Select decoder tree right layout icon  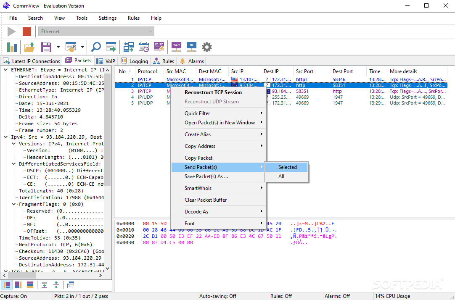(18, 284)
